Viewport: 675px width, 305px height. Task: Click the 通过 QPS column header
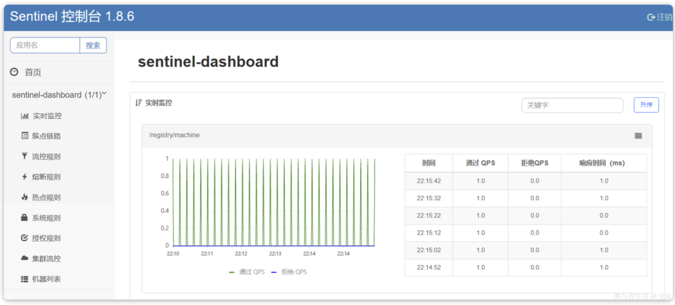(x=481, y=163)
